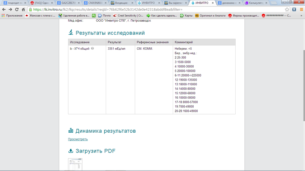Click the 'Неберем.:<5' comment line

pyautogui.click(x=183, y=49)
